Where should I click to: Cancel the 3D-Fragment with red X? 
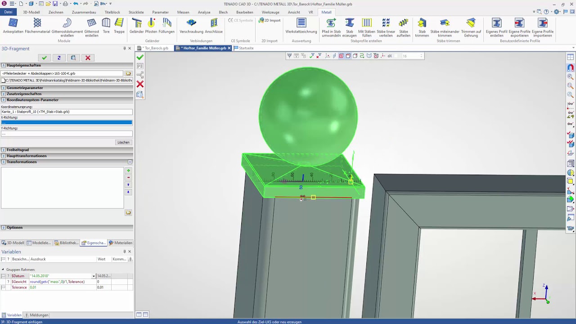click(88, 58)
